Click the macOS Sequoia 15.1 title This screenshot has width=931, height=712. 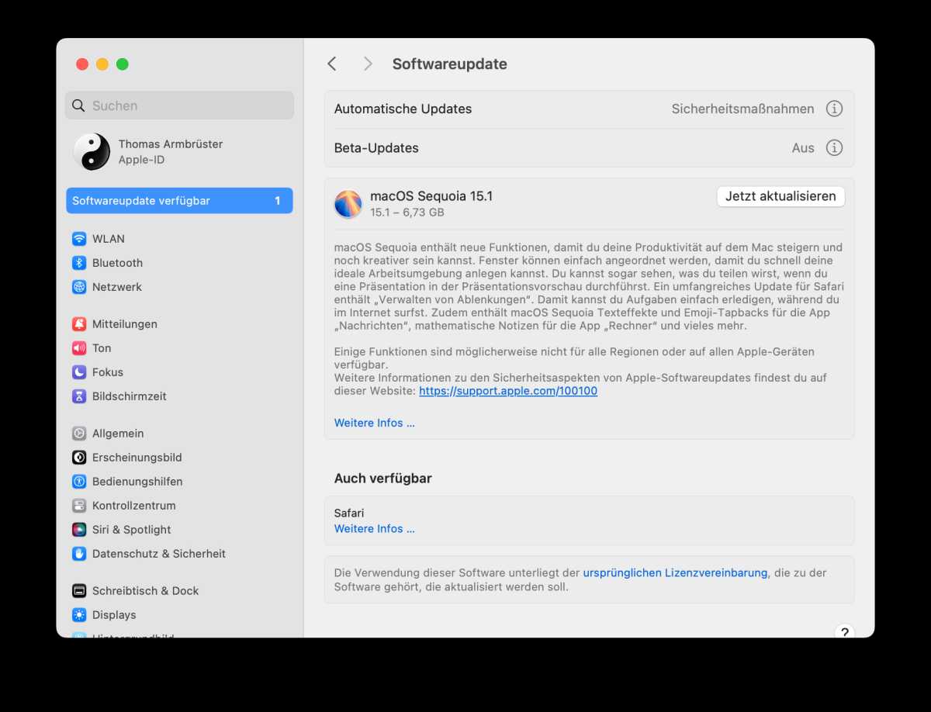[x=431, y=196]
